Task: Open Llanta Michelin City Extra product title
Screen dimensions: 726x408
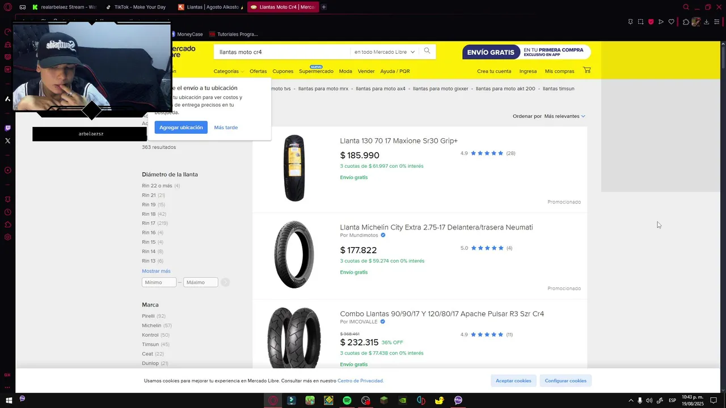Action: click(x=436, y=227)
